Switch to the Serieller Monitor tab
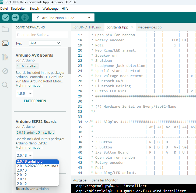 [105, 180]
